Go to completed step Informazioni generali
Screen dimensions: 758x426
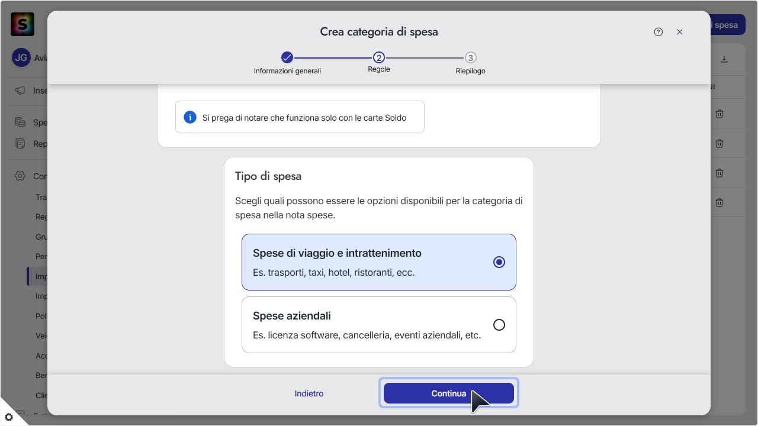click(x=287, y=57)
